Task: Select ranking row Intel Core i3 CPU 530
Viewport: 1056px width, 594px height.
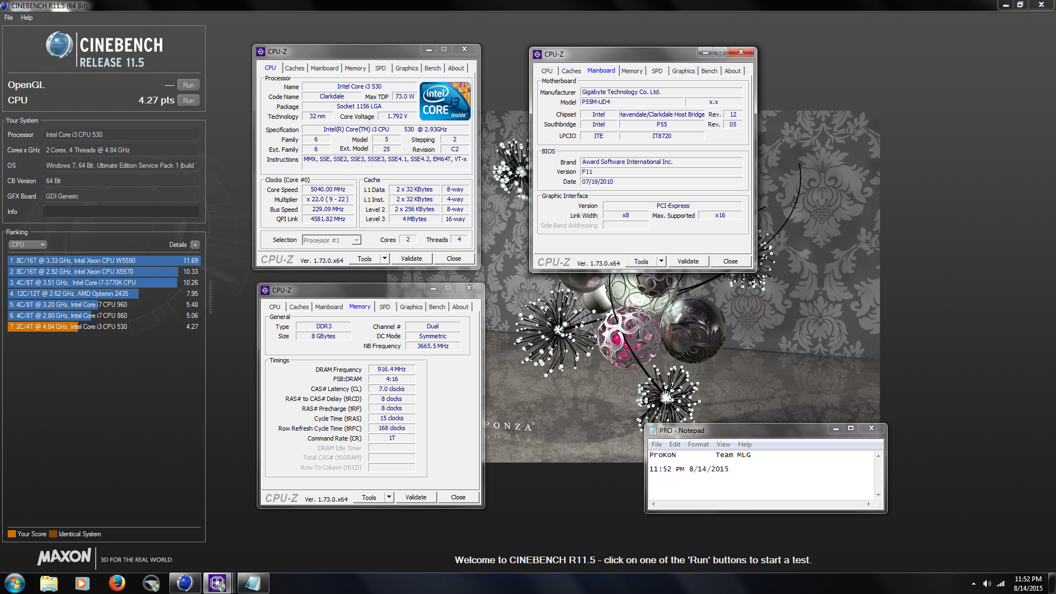Action: [104, 327]
